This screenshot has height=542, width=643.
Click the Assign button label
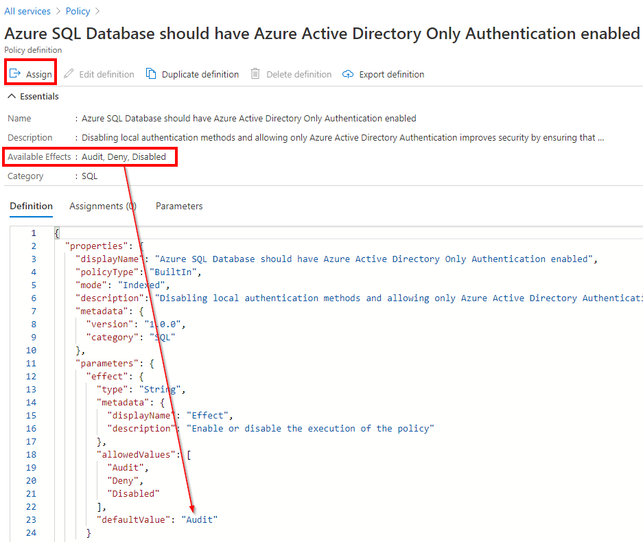39,74
